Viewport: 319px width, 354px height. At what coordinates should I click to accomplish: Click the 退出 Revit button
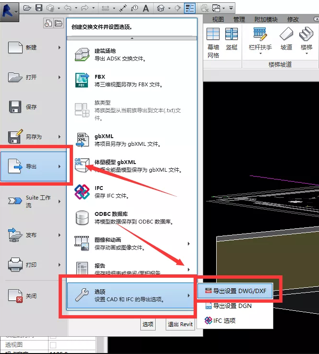(180, 324)
